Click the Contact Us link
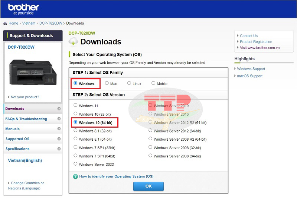 tap(249, 36)
